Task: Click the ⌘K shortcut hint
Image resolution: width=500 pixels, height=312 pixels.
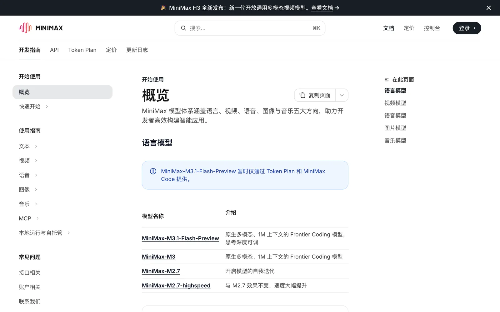Action: tap(316, 28)
